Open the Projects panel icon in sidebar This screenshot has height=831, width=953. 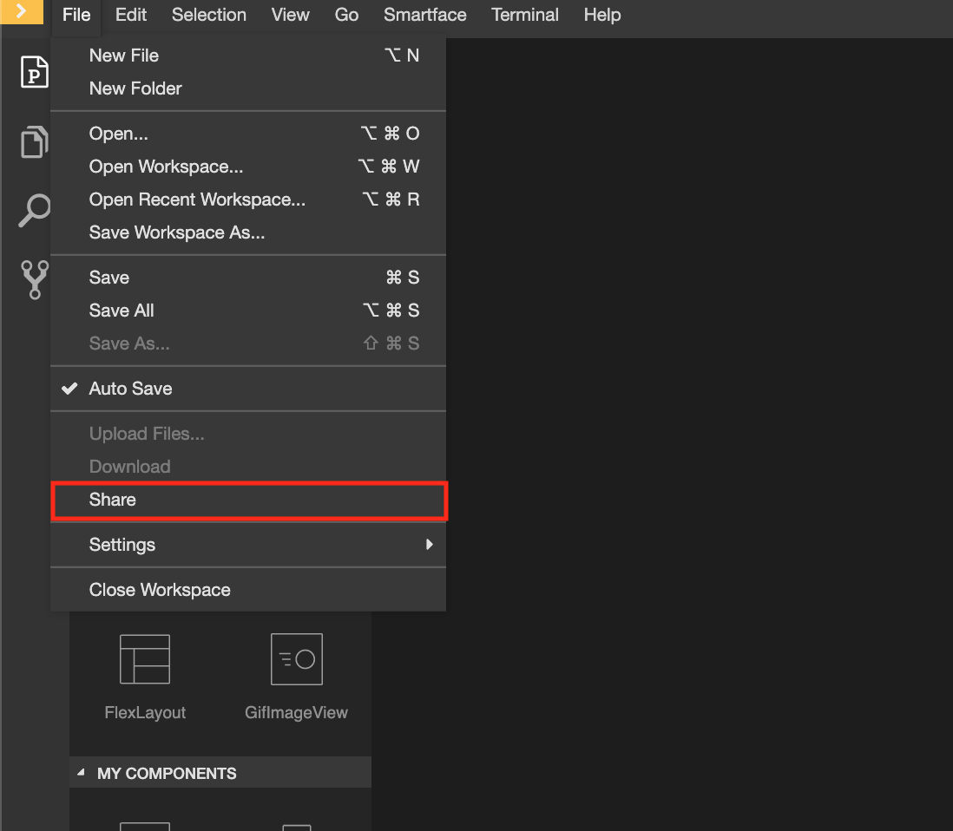[34, 72]
